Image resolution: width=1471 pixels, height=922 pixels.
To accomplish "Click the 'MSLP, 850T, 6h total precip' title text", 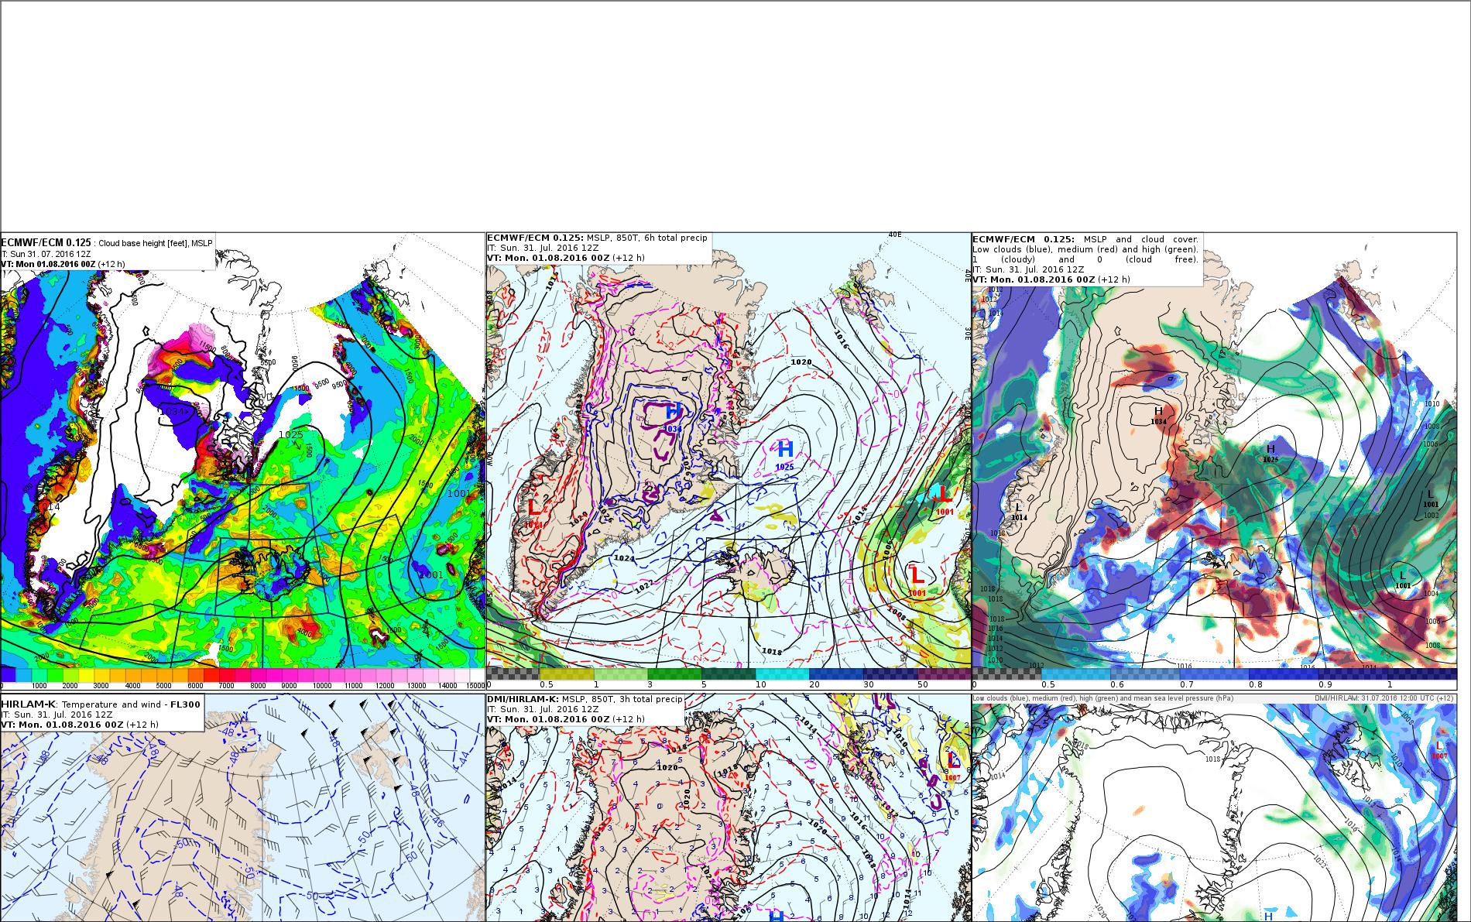I will click(x=646, y=238).
